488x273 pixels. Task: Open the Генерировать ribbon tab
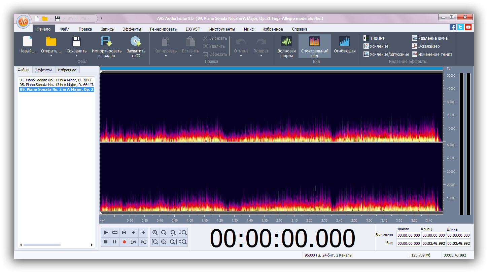click(x=164, y=29)
